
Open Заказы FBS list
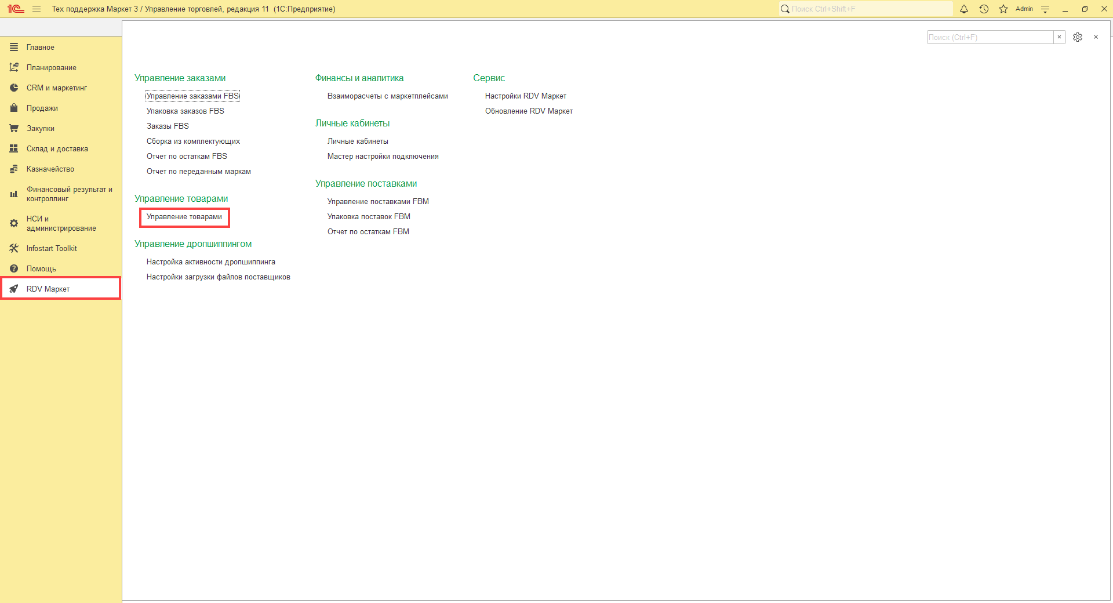(x=168, y=126)
